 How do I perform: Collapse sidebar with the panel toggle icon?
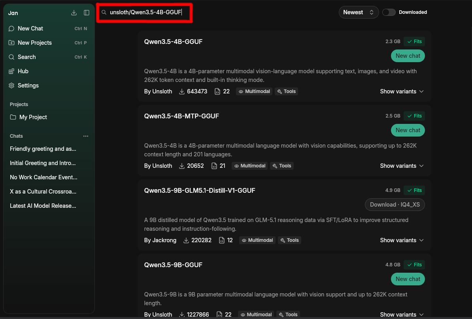click(87, 13)
